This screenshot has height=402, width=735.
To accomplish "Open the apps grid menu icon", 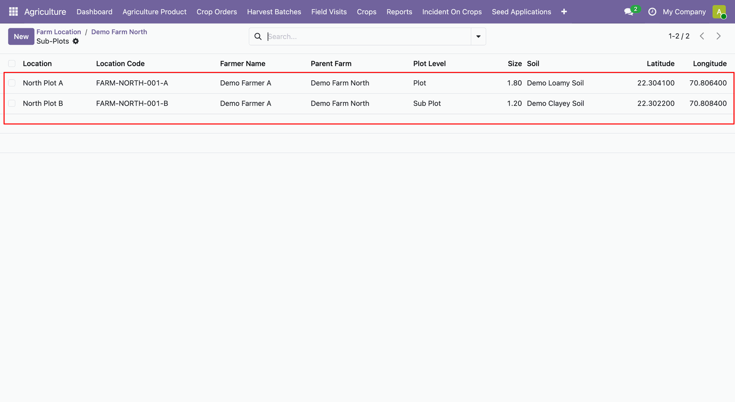I will click(13, 12).
